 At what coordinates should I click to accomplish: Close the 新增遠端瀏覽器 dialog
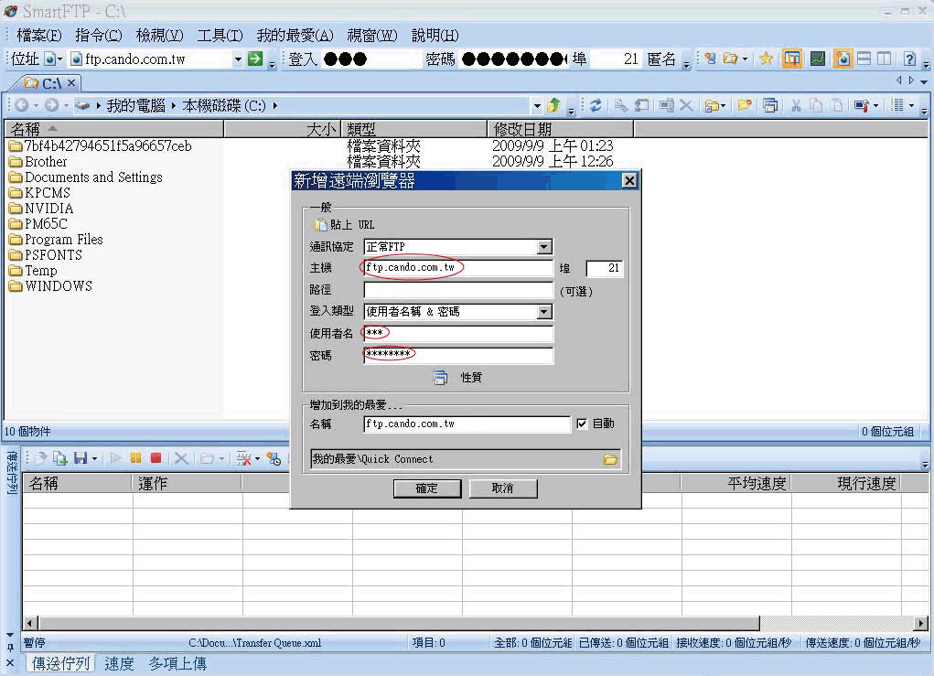pos(629,180)
